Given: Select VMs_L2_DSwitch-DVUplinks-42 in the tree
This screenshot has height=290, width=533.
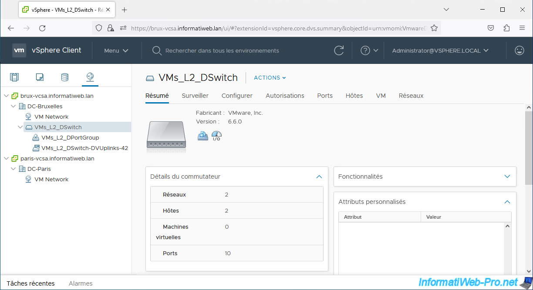Looking at the screenshot, I should (84, 148).
